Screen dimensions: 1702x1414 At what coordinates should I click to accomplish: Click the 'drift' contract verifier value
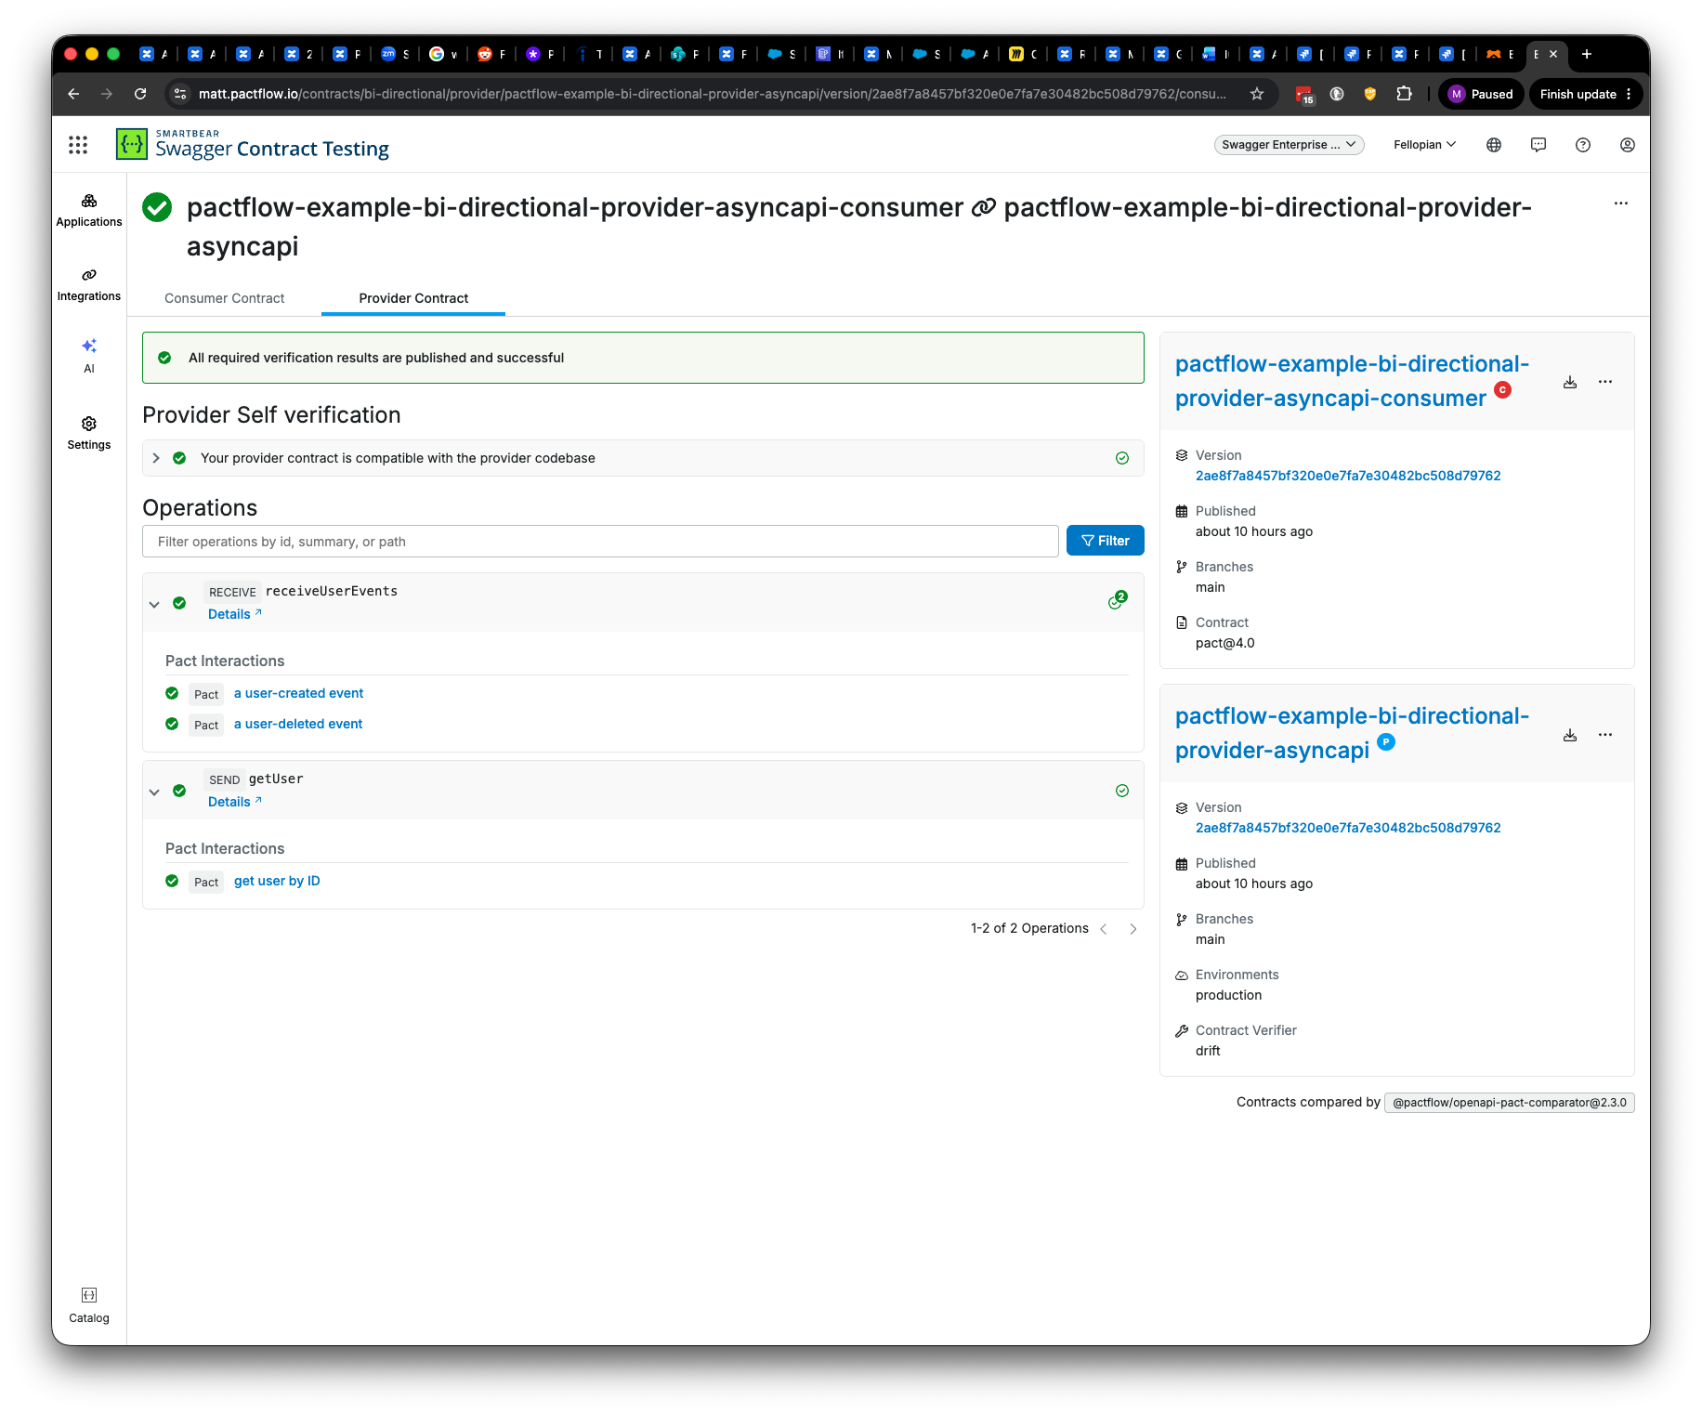pos(1208,1051)
